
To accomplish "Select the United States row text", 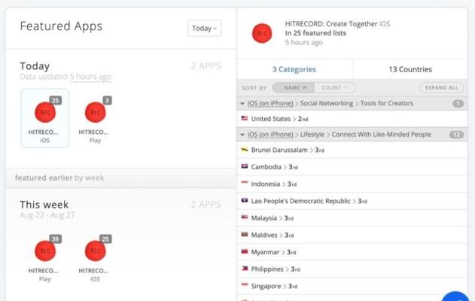I will click(271, 119).
